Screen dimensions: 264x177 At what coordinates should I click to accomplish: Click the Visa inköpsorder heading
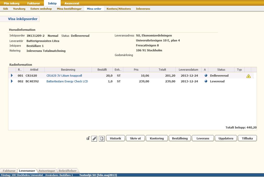point(23,19)
